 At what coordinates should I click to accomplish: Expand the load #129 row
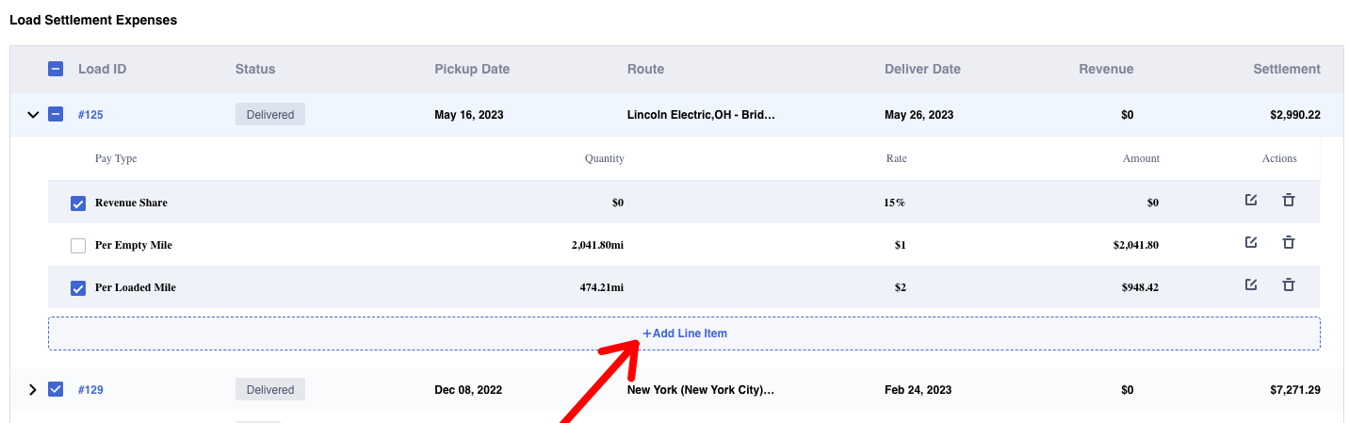click(33, 389)
